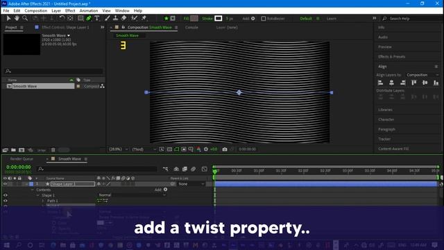
Task: Click the snapshot camera icon in viewer
Action: 225,149
